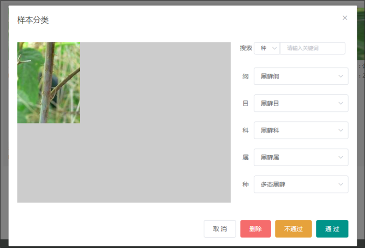Image resolution: width=365 pixels, height=248 pixels.
Task: Click the chevron arrow in the 黑藓科 field
Action: (341, 130)
